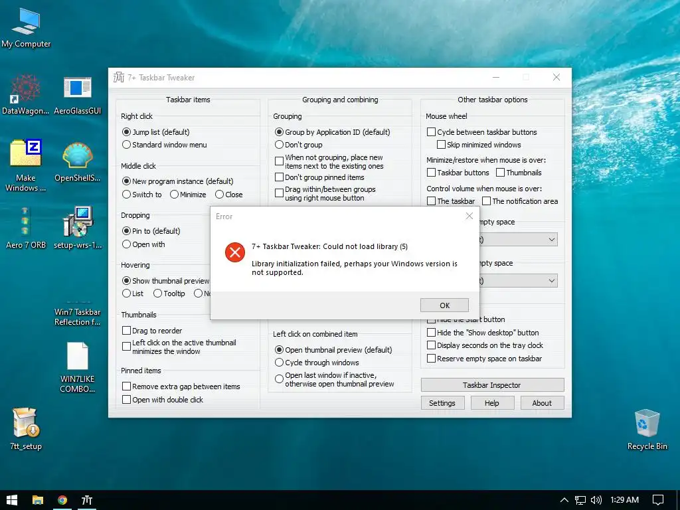Enable Drag within/between groups using right mouse

[x=325, y=193]
